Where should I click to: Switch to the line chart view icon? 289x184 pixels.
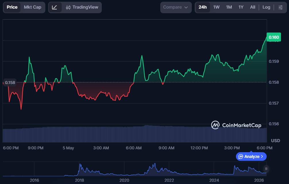(54, 7)
